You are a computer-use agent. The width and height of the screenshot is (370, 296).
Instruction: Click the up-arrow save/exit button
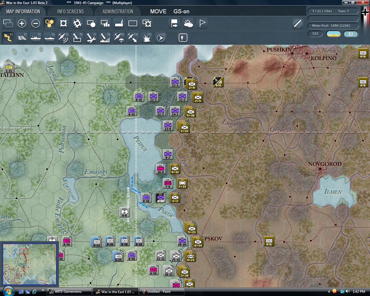(182, 37)
